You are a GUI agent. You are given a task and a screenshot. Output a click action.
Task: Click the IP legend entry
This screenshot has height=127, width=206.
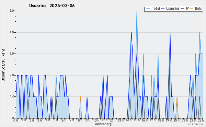click(x=185, y=9)
